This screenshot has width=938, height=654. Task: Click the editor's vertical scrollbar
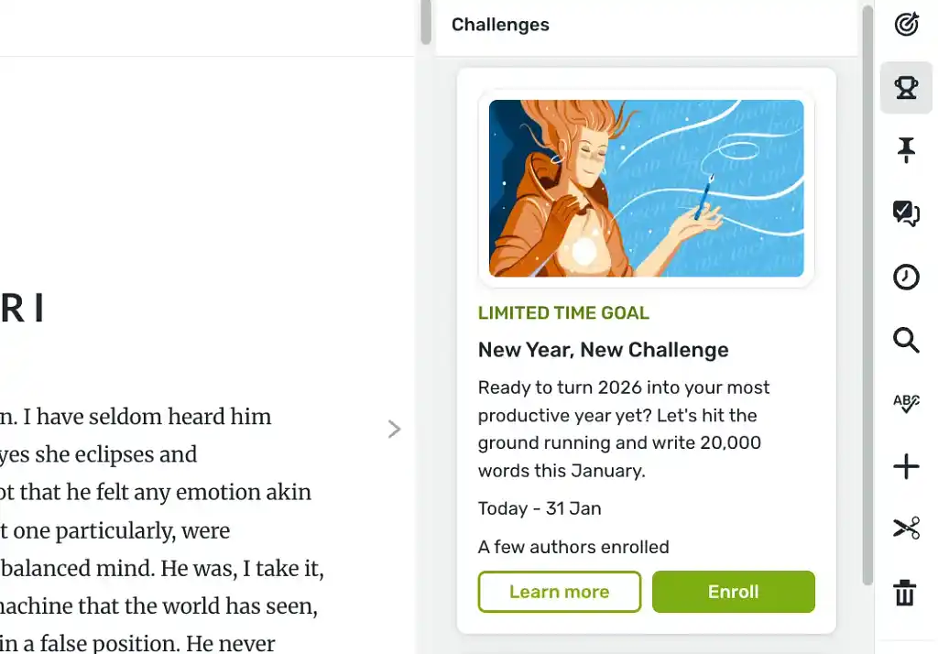pos(425,23)
